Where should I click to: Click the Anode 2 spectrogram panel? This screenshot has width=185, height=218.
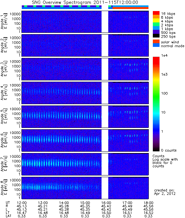click(x=85, y=46)
